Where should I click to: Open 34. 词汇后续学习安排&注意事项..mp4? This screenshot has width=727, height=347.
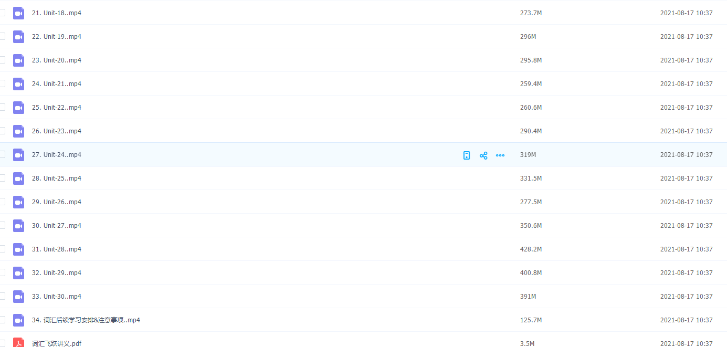pyautogui.click(x=86, y=320)
